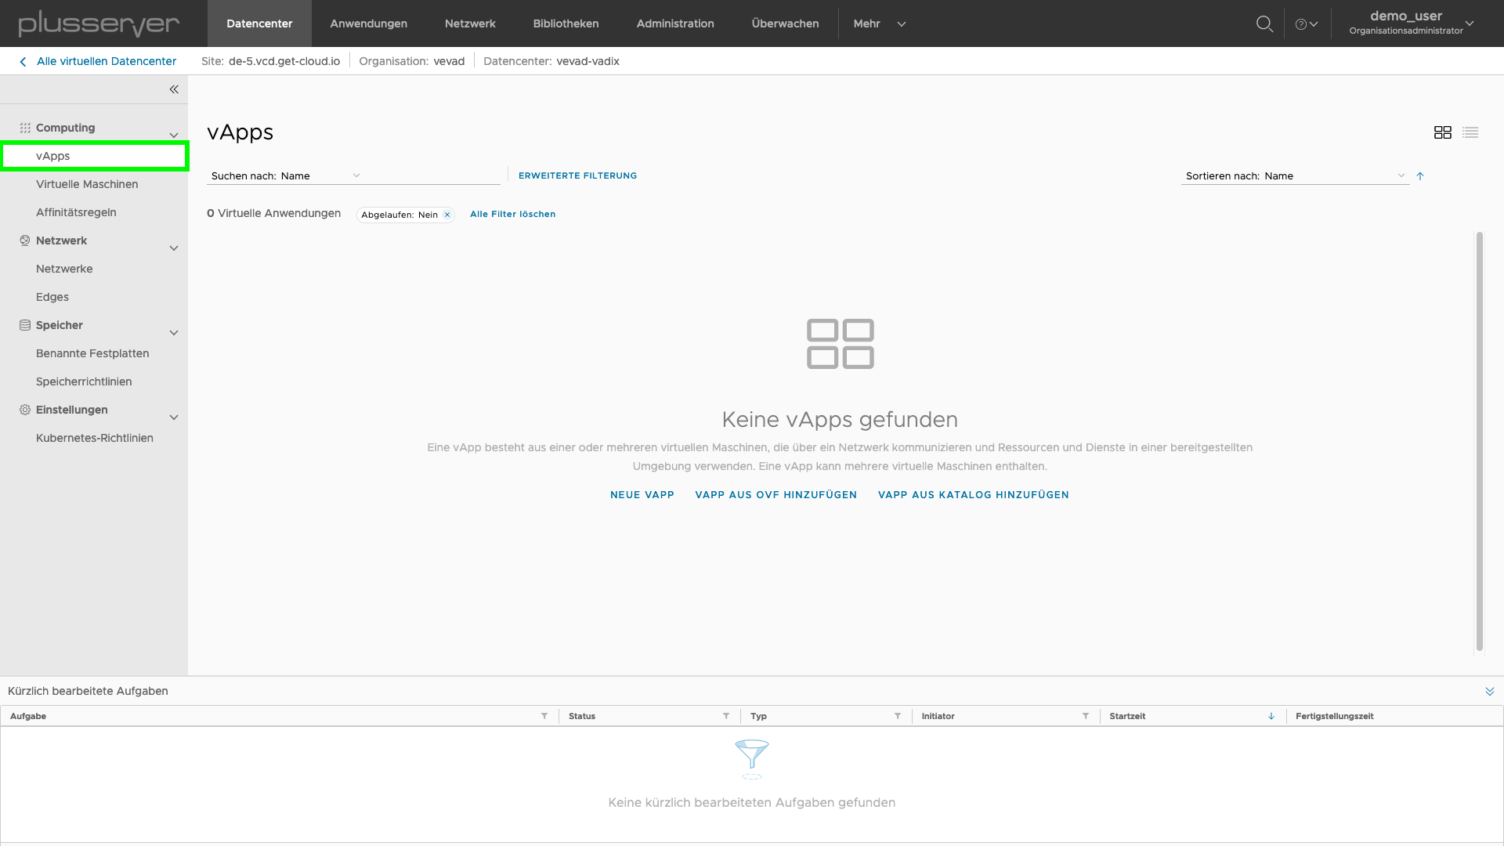Go to Alle virtuellen Datencenter
Viewport: 1504px width, 846px height.
tap(107, 61)
